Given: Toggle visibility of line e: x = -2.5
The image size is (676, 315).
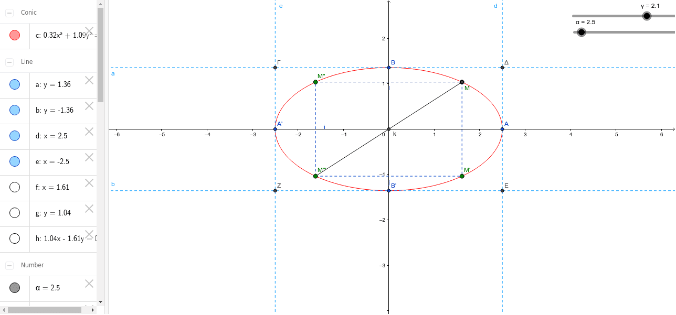Looking at the screenshot, I should point(15,161).
